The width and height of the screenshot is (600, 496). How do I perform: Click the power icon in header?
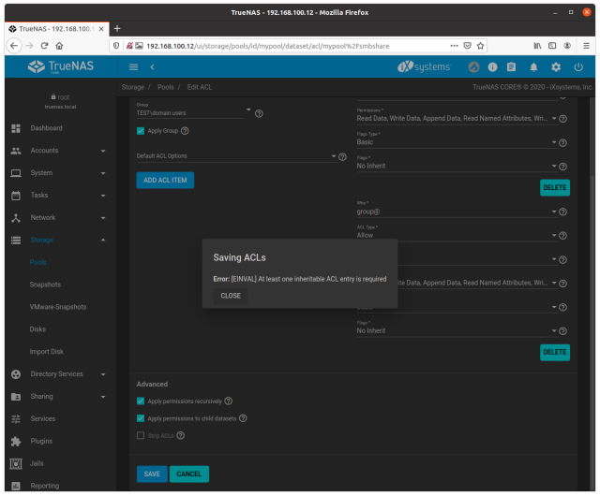578,67
